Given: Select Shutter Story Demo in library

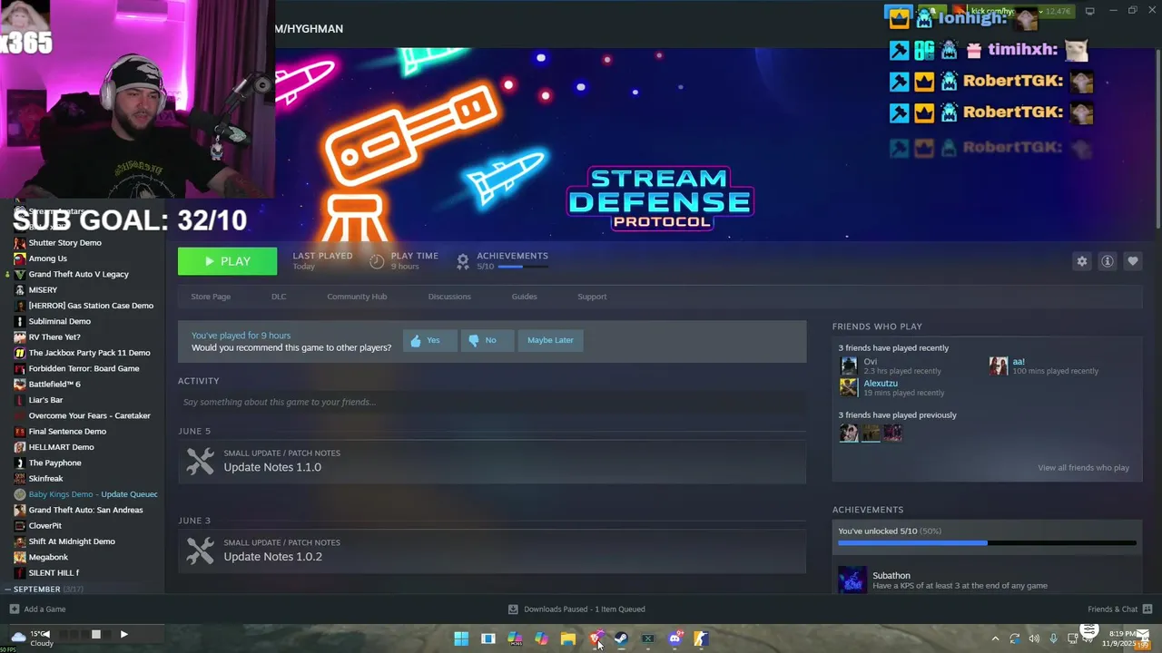Looking at the screenshot, I should (64, 243).
